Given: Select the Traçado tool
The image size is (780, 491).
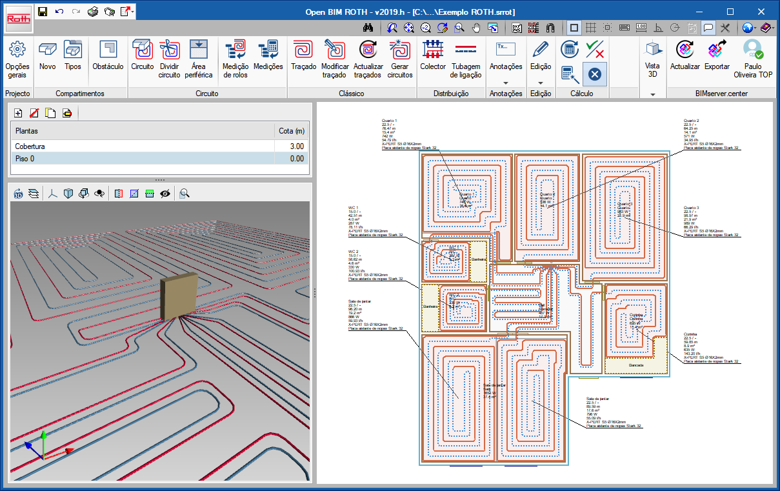Looking at the screenshot, I should coord(304,55).
